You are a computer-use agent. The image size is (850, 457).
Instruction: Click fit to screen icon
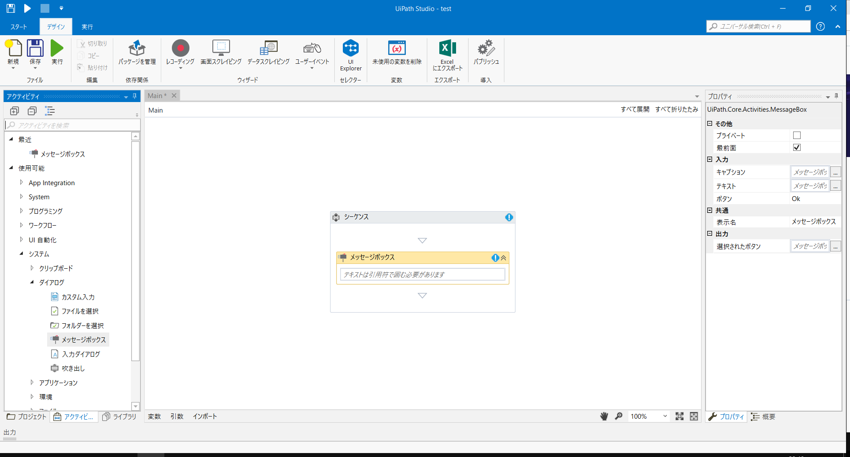(x=679, y=416)
